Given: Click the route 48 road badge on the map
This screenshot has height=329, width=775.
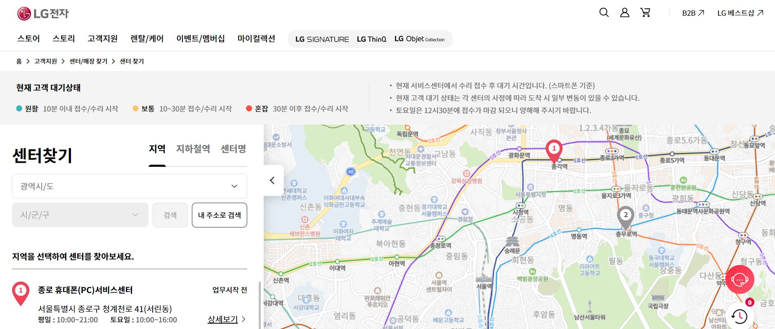Looking at the screenshot, I should (x=351, y=172).
